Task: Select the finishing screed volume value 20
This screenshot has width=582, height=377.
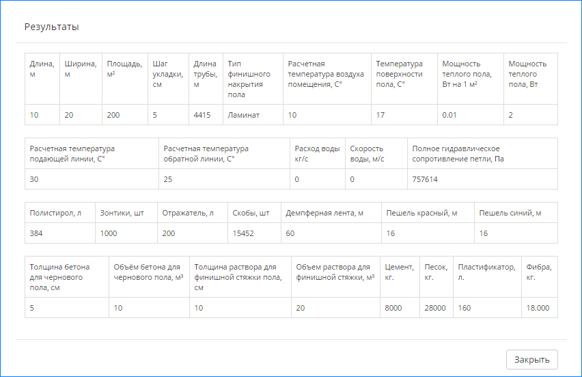Action: click(x=301, y=308)
